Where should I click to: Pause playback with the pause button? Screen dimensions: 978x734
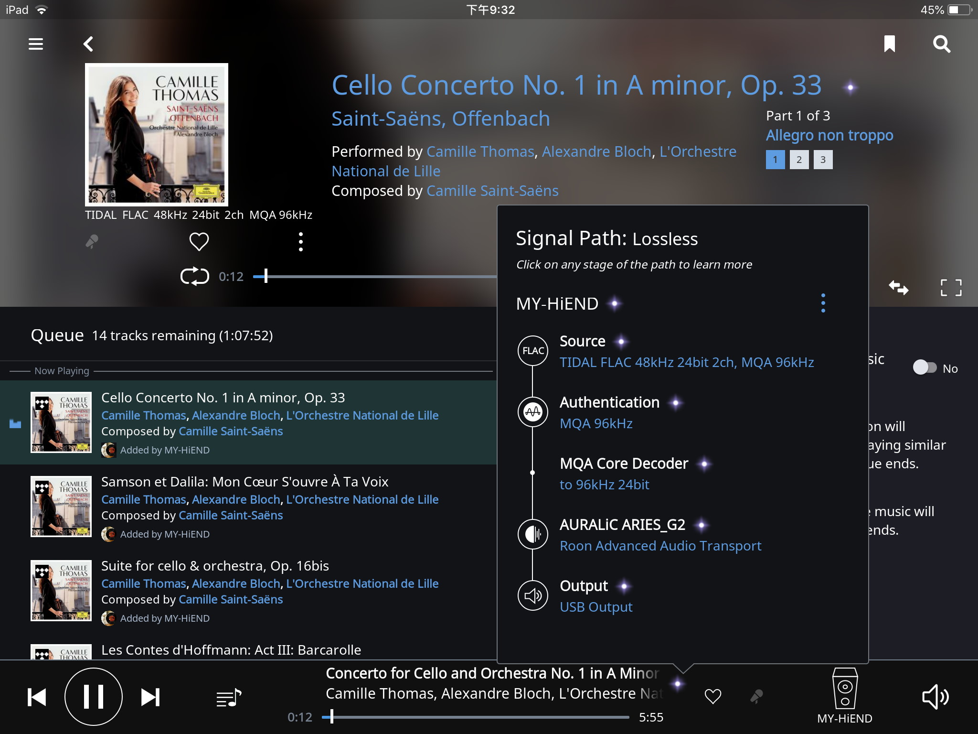tap(94, 696)
